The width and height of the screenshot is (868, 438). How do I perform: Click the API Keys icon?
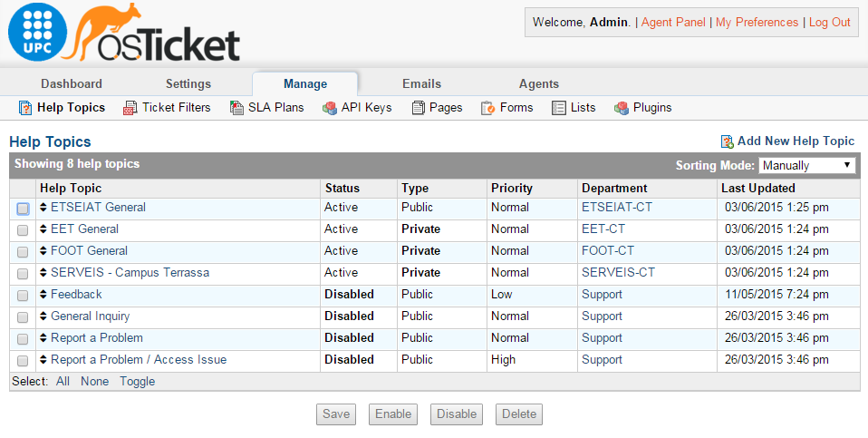click(x=330, y=108)
